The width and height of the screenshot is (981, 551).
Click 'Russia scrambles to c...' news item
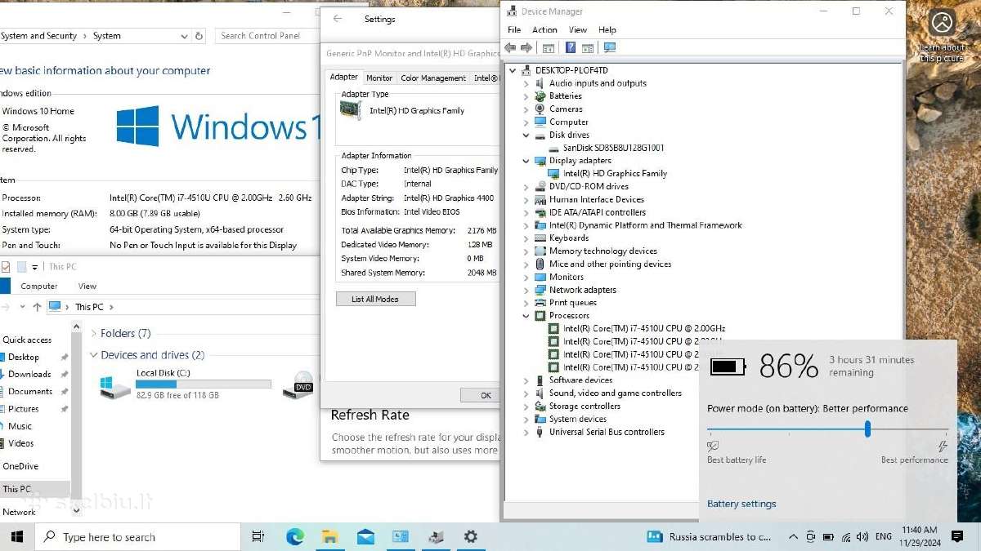710,536
